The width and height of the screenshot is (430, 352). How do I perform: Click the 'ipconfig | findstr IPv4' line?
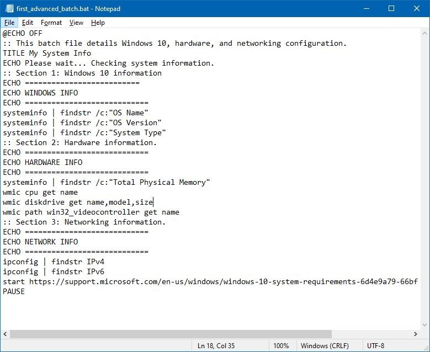click(54, 262)
